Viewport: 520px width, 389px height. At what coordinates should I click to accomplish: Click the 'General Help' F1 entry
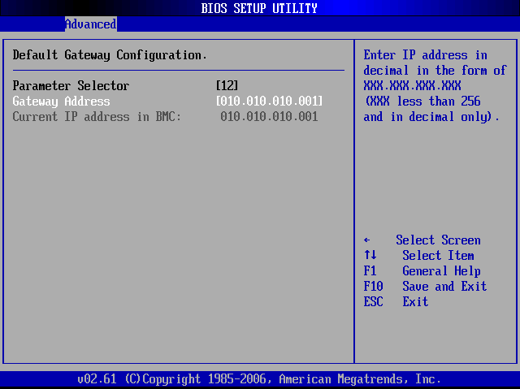(x=441, y=271)
